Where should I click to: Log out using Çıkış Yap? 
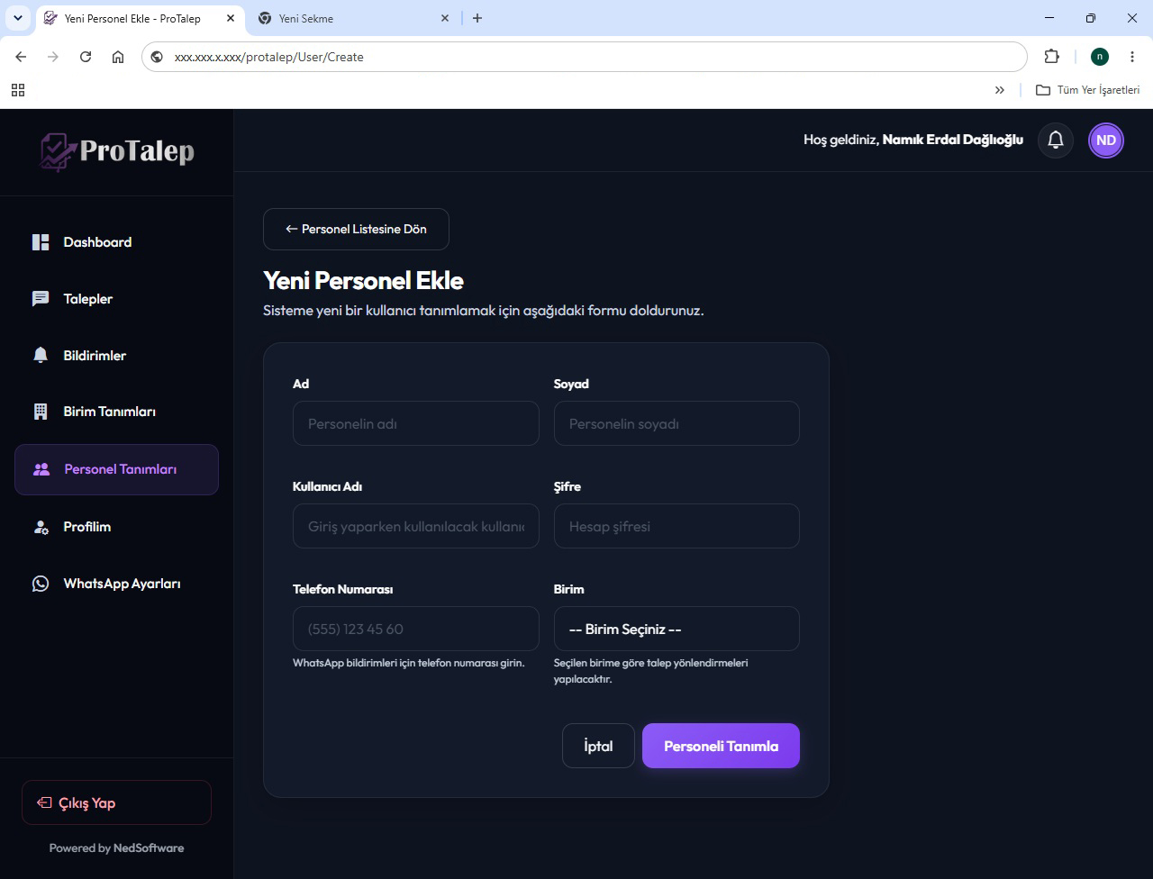tap(116, 802)
